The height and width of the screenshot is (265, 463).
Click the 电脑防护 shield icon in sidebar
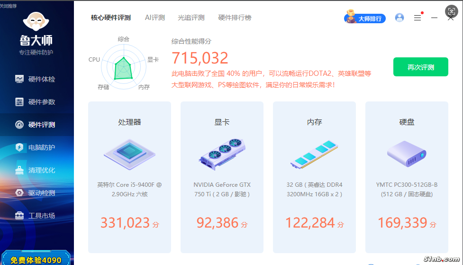(x=19, y=147)
